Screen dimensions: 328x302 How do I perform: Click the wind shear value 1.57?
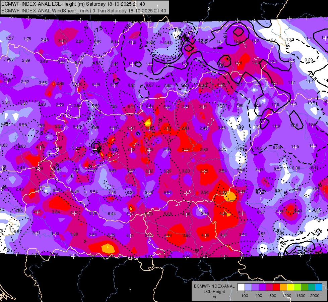pyautogui.click(x=10, y=38)
